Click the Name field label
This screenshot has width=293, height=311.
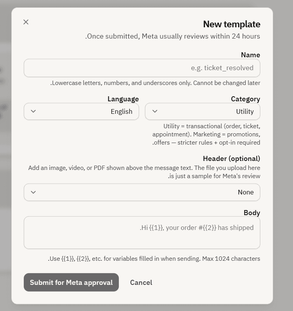[251, 55]
